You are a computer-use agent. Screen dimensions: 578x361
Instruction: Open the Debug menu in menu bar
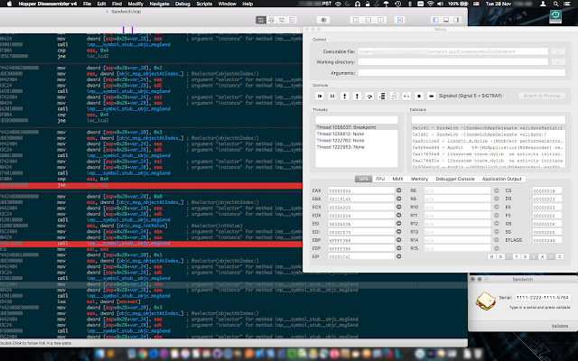[182, 4]
